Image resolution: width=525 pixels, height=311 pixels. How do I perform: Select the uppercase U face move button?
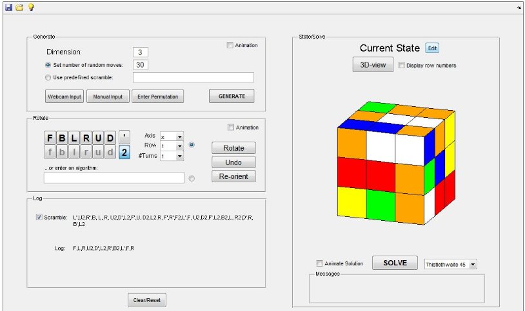point(98,138)
